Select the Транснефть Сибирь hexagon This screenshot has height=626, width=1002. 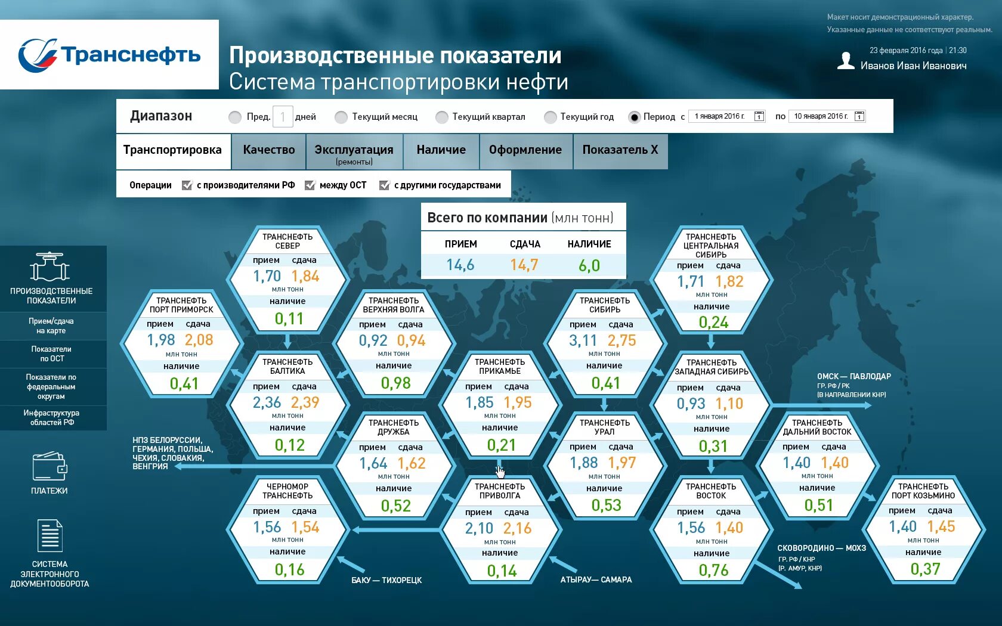click(x=605, y=344)
